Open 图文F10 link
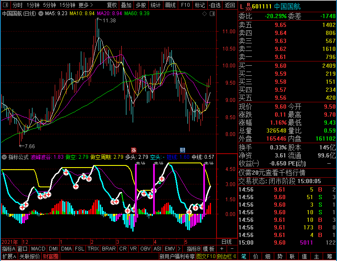 (206, 256)
